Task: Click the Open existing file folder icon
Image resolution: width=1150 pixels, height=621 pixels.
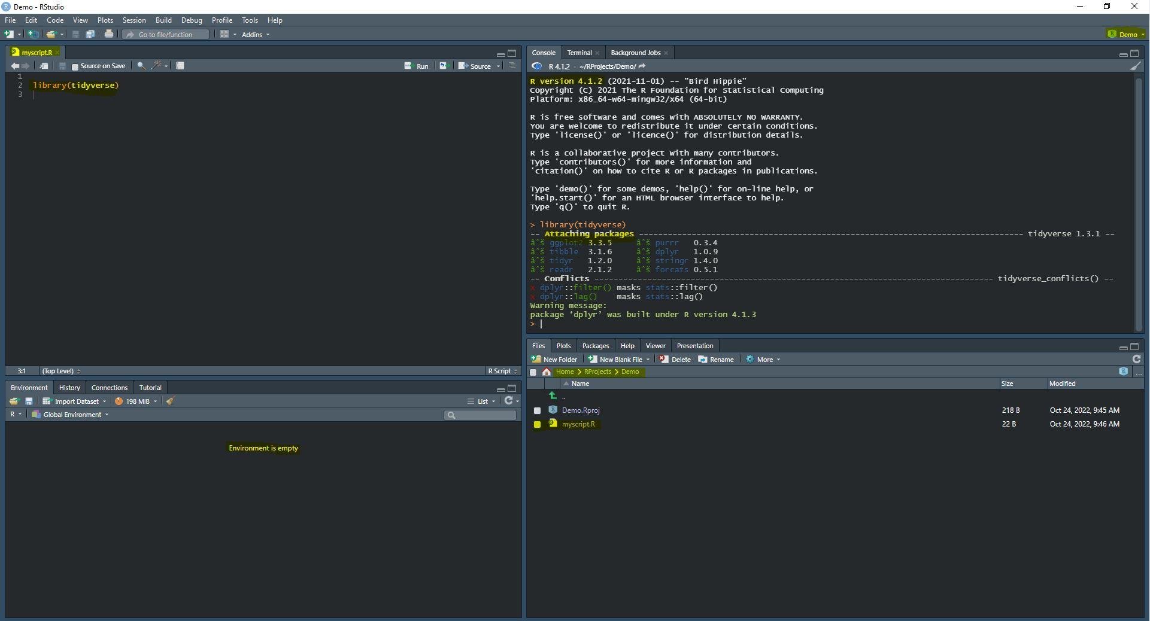Action: pyautogui.click(x=51, y=34)
